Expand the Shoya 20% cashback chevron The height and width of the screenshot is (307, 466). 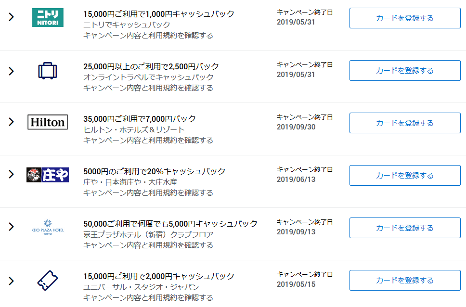(x=12, y=174)
